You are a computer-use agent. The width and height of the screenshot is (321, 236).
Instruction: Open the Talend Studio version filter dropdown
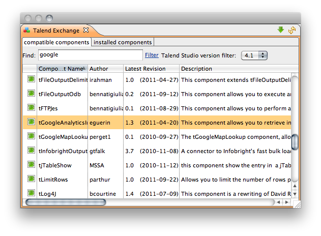coord(255,55)
